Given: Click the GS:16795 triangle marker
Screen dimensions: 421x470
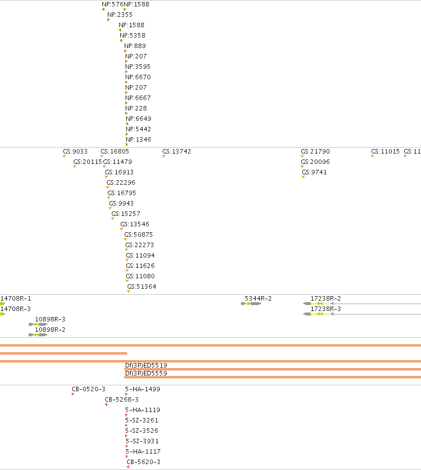Looking at the screenshot, I should [109, 198].
